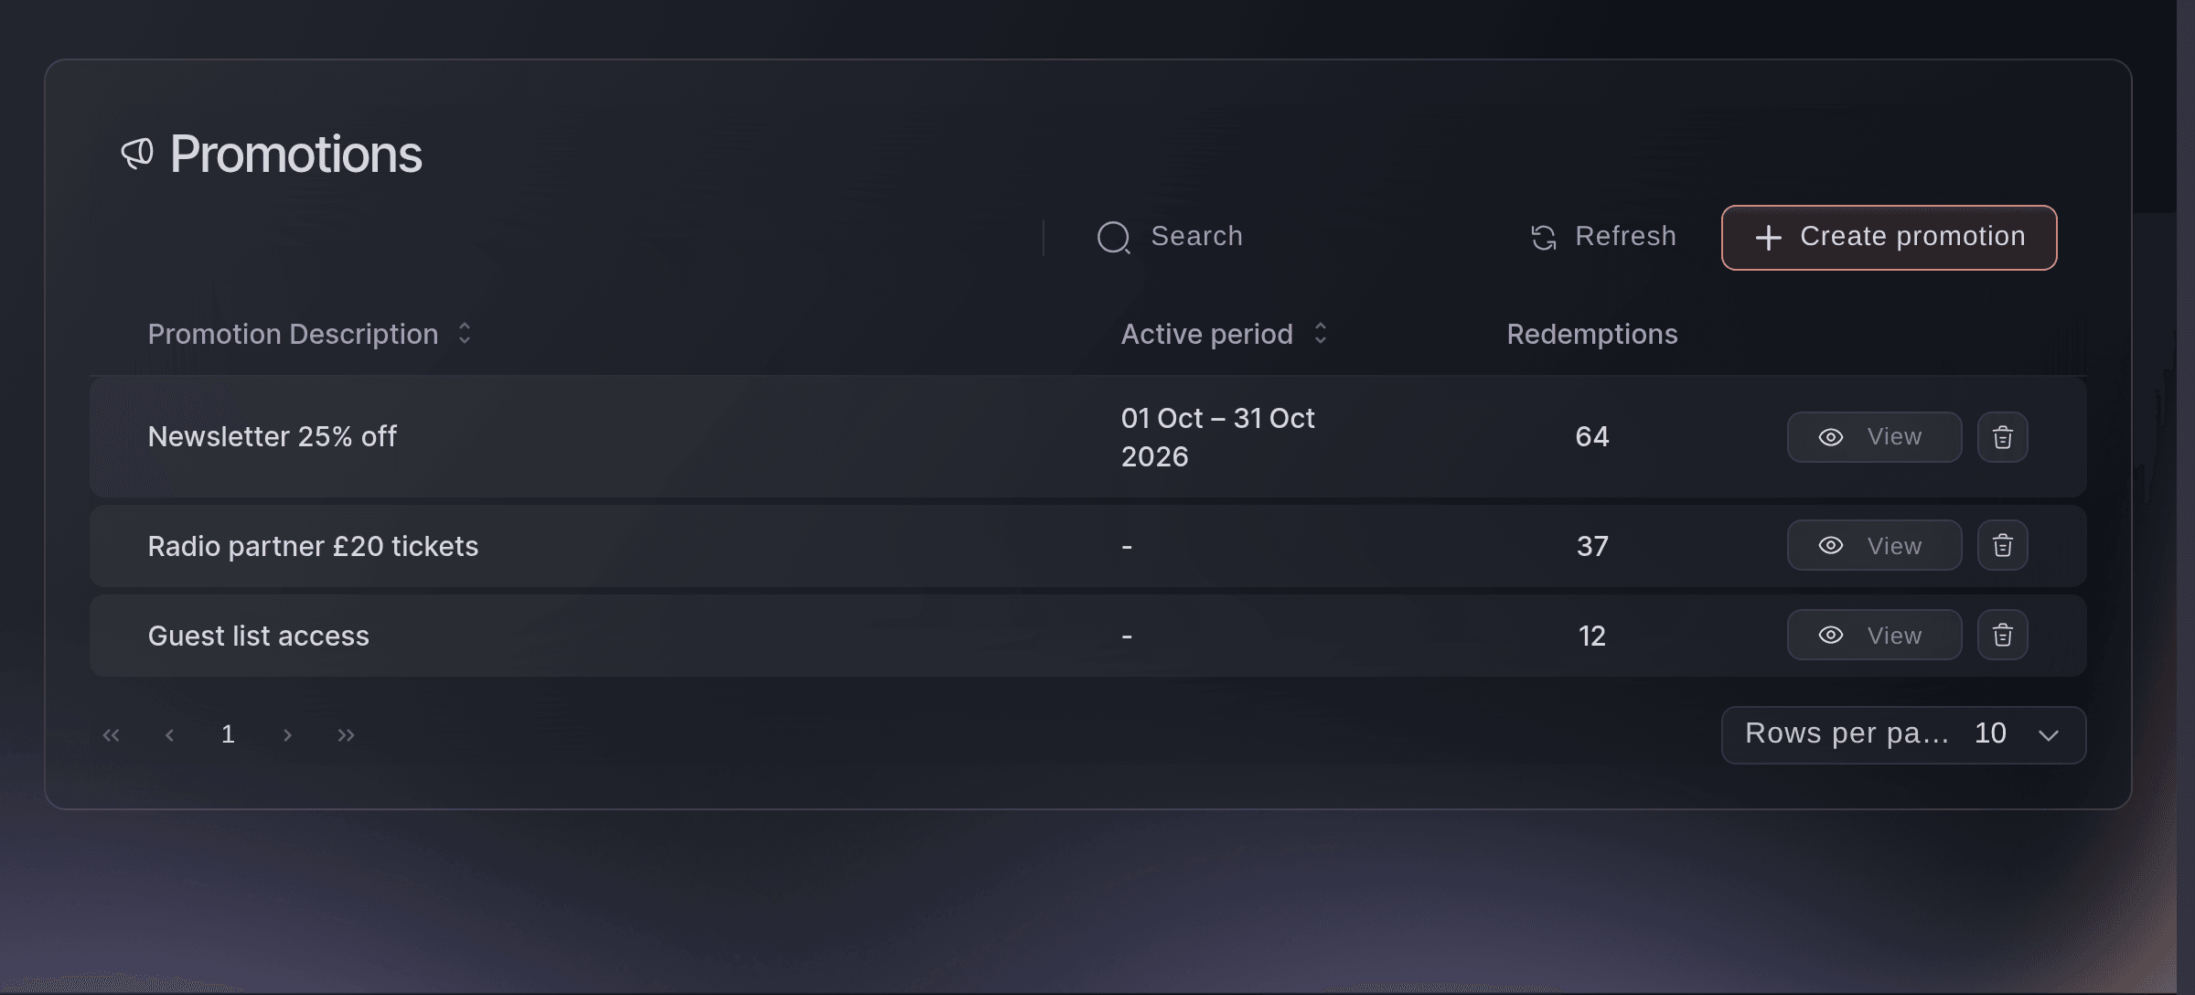This screenshot has height=995, width=2195.
Task: Click the search magnifier icon
Action: pos(1113,237)
